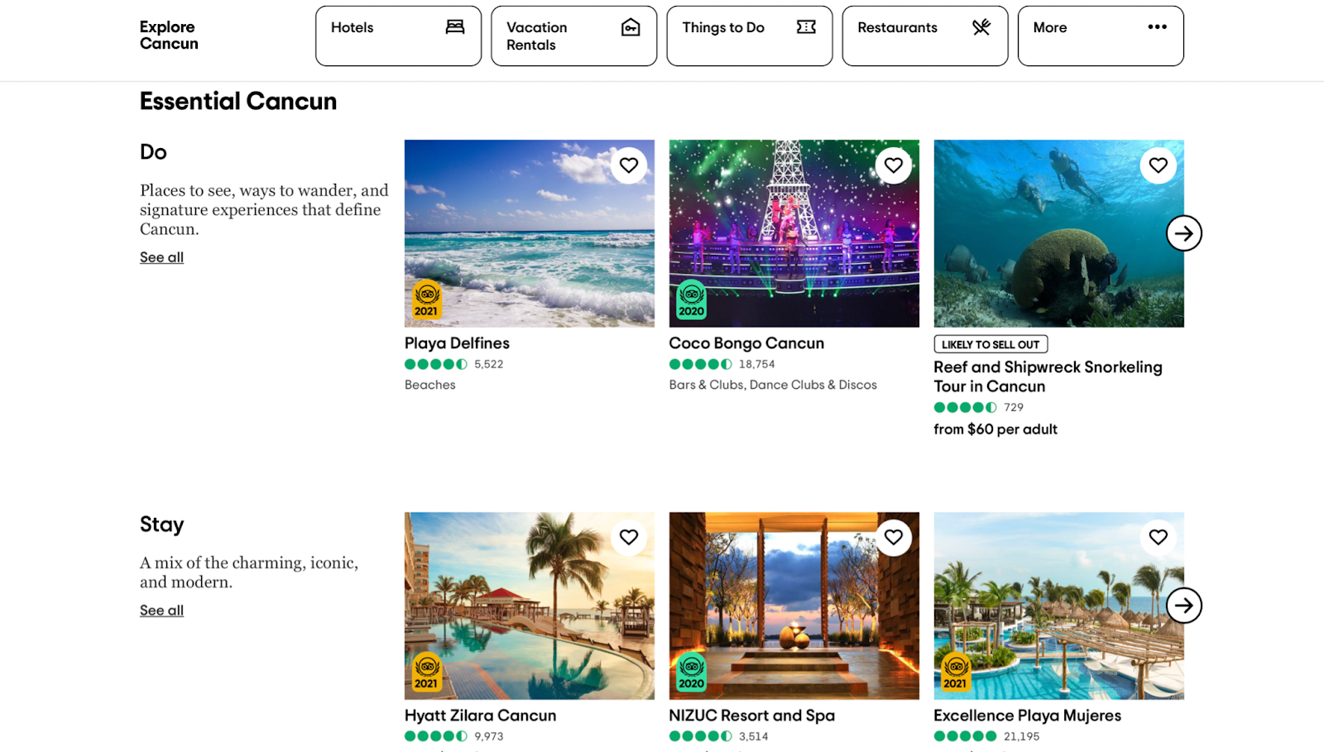Click the 2021 badge on Excellence Playa Mujeres

[x=956, y=672]
